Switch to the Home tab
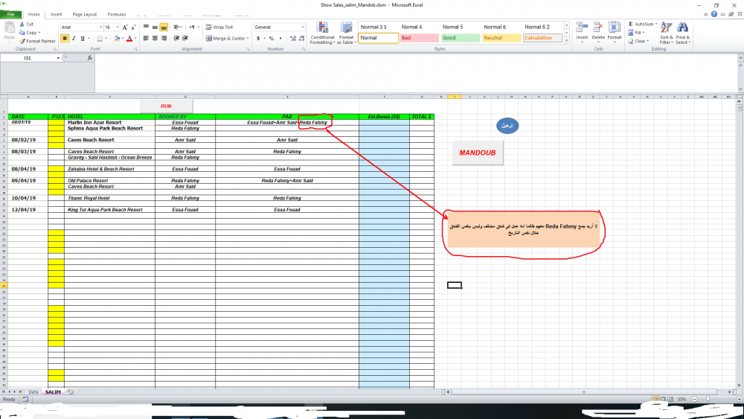This screenshot has width=744, height=419. 33,15
